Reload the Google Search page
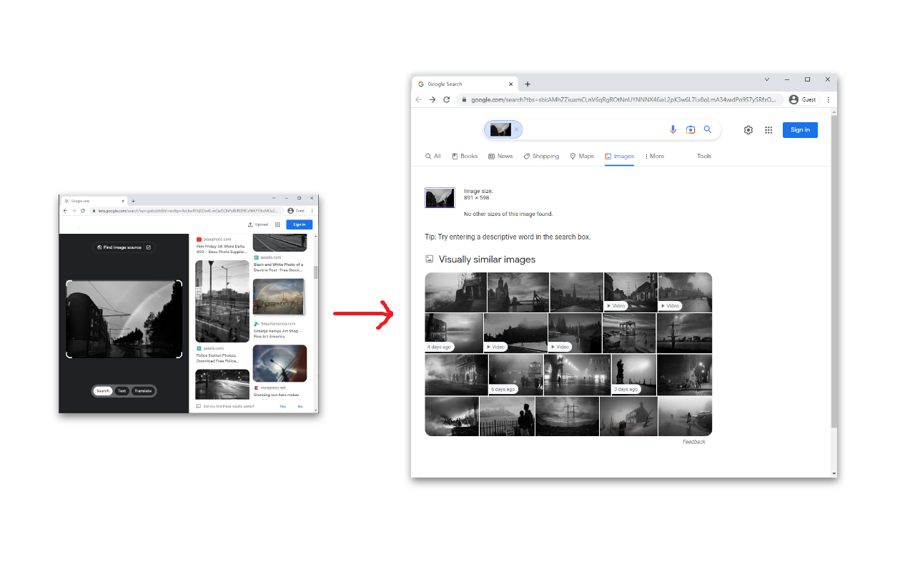The image size is (915, 572). tap(447, 99)
